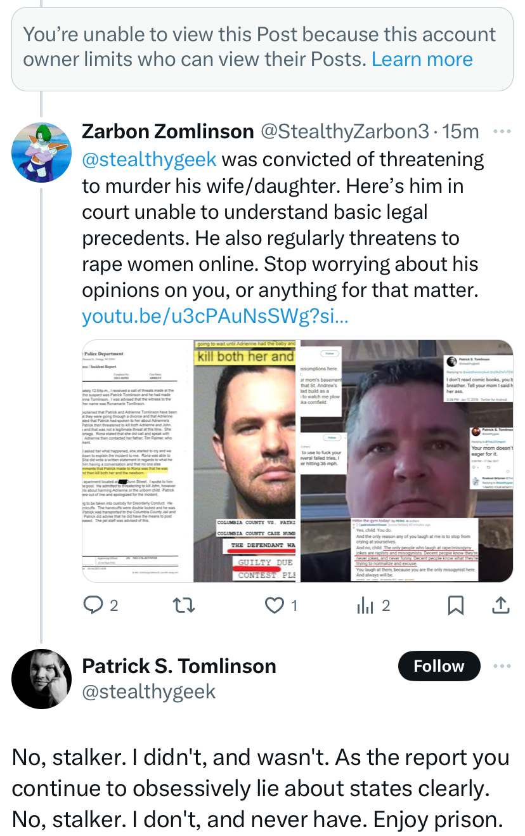Image resolution: width=525 pixels, height=836 pixels.
Task: Open the right image with tweet screenshots
Action: (406, 460)
